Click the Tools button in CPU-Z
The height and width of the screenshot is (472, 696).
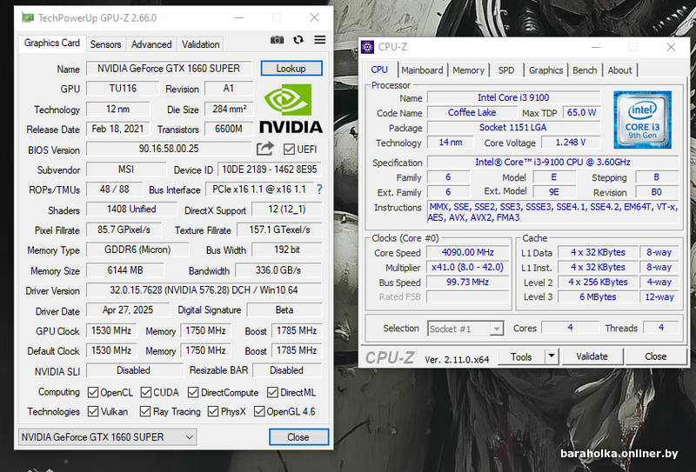coord(521,356)
